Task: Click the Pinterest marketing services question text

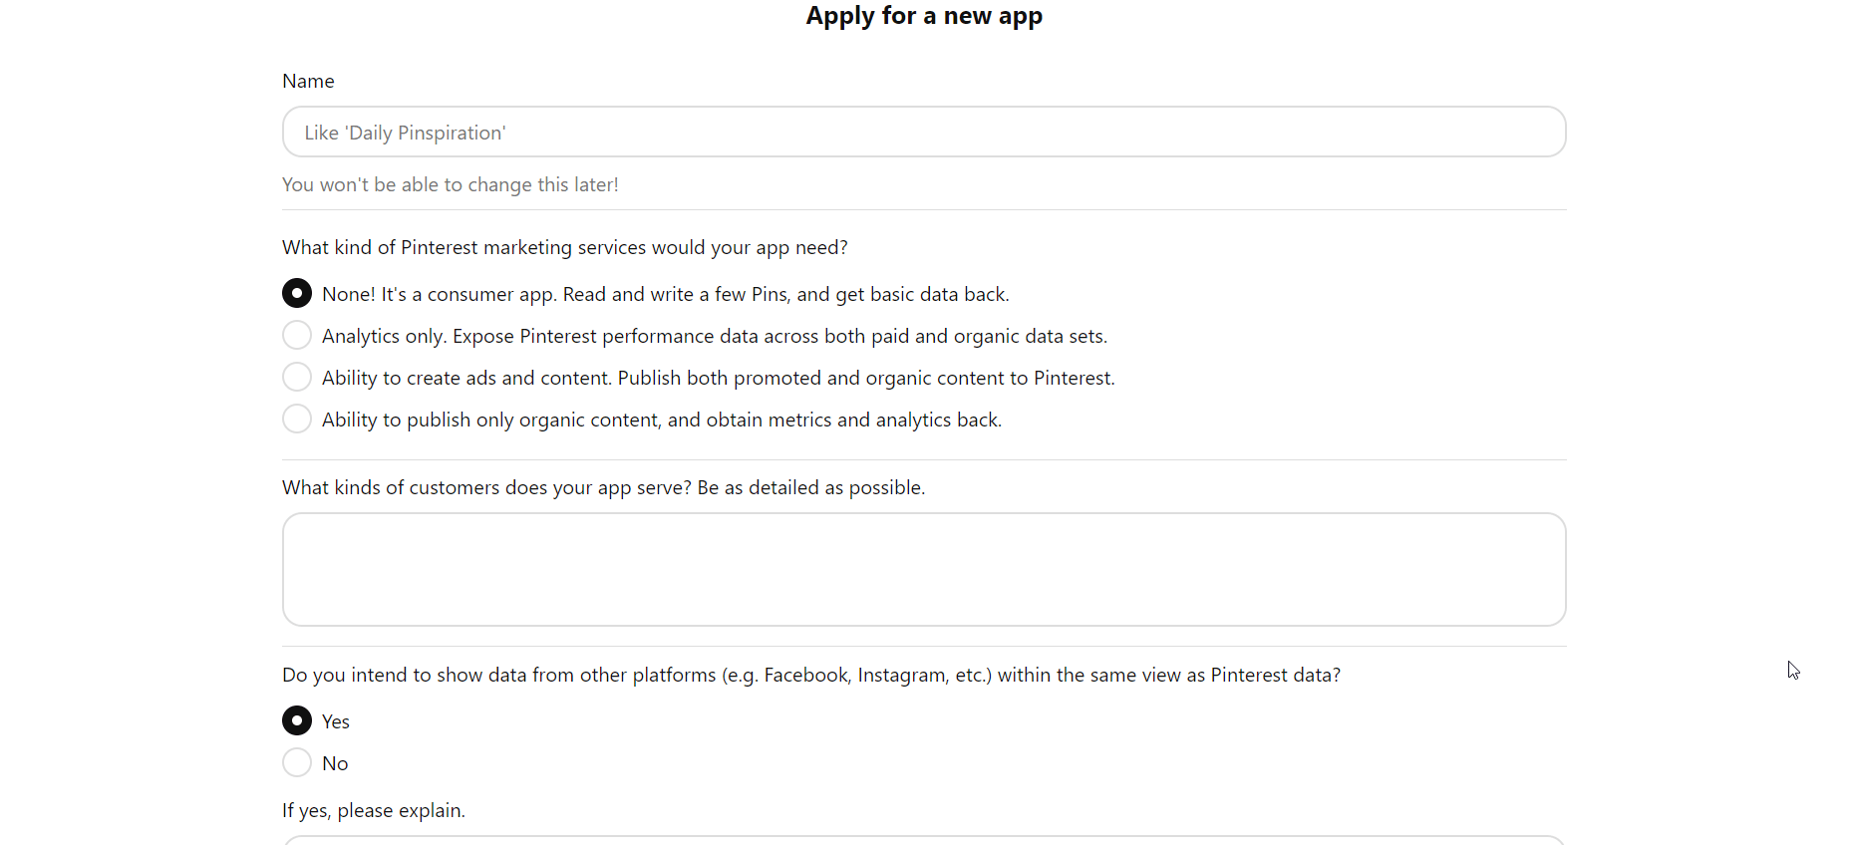Action: pyautogui.click(x=564, y=247)
